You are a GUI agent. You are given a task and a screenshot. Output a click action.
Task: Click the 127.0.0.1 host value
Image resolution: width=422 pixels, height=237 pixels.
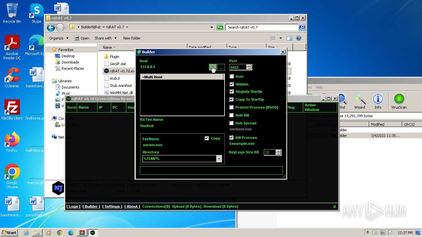(147, 67)
